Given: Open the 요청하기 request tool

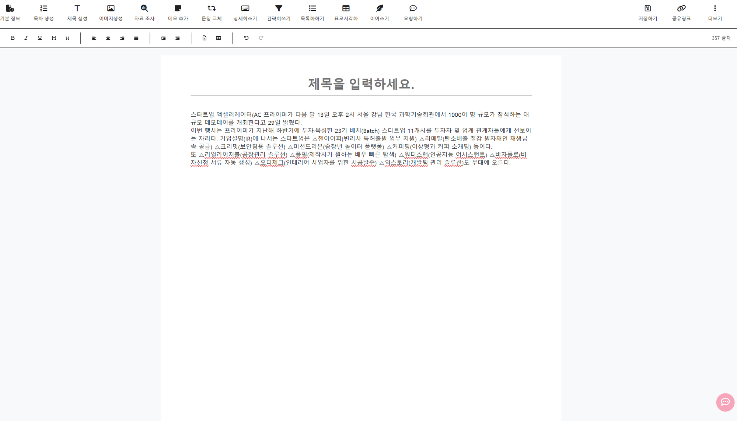Looking at the screenshot, I should click(413, 13).
